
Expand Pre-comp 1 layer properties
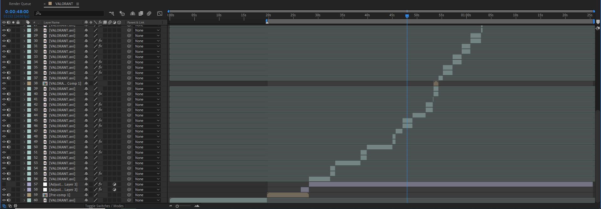click(x=24, y=195)
